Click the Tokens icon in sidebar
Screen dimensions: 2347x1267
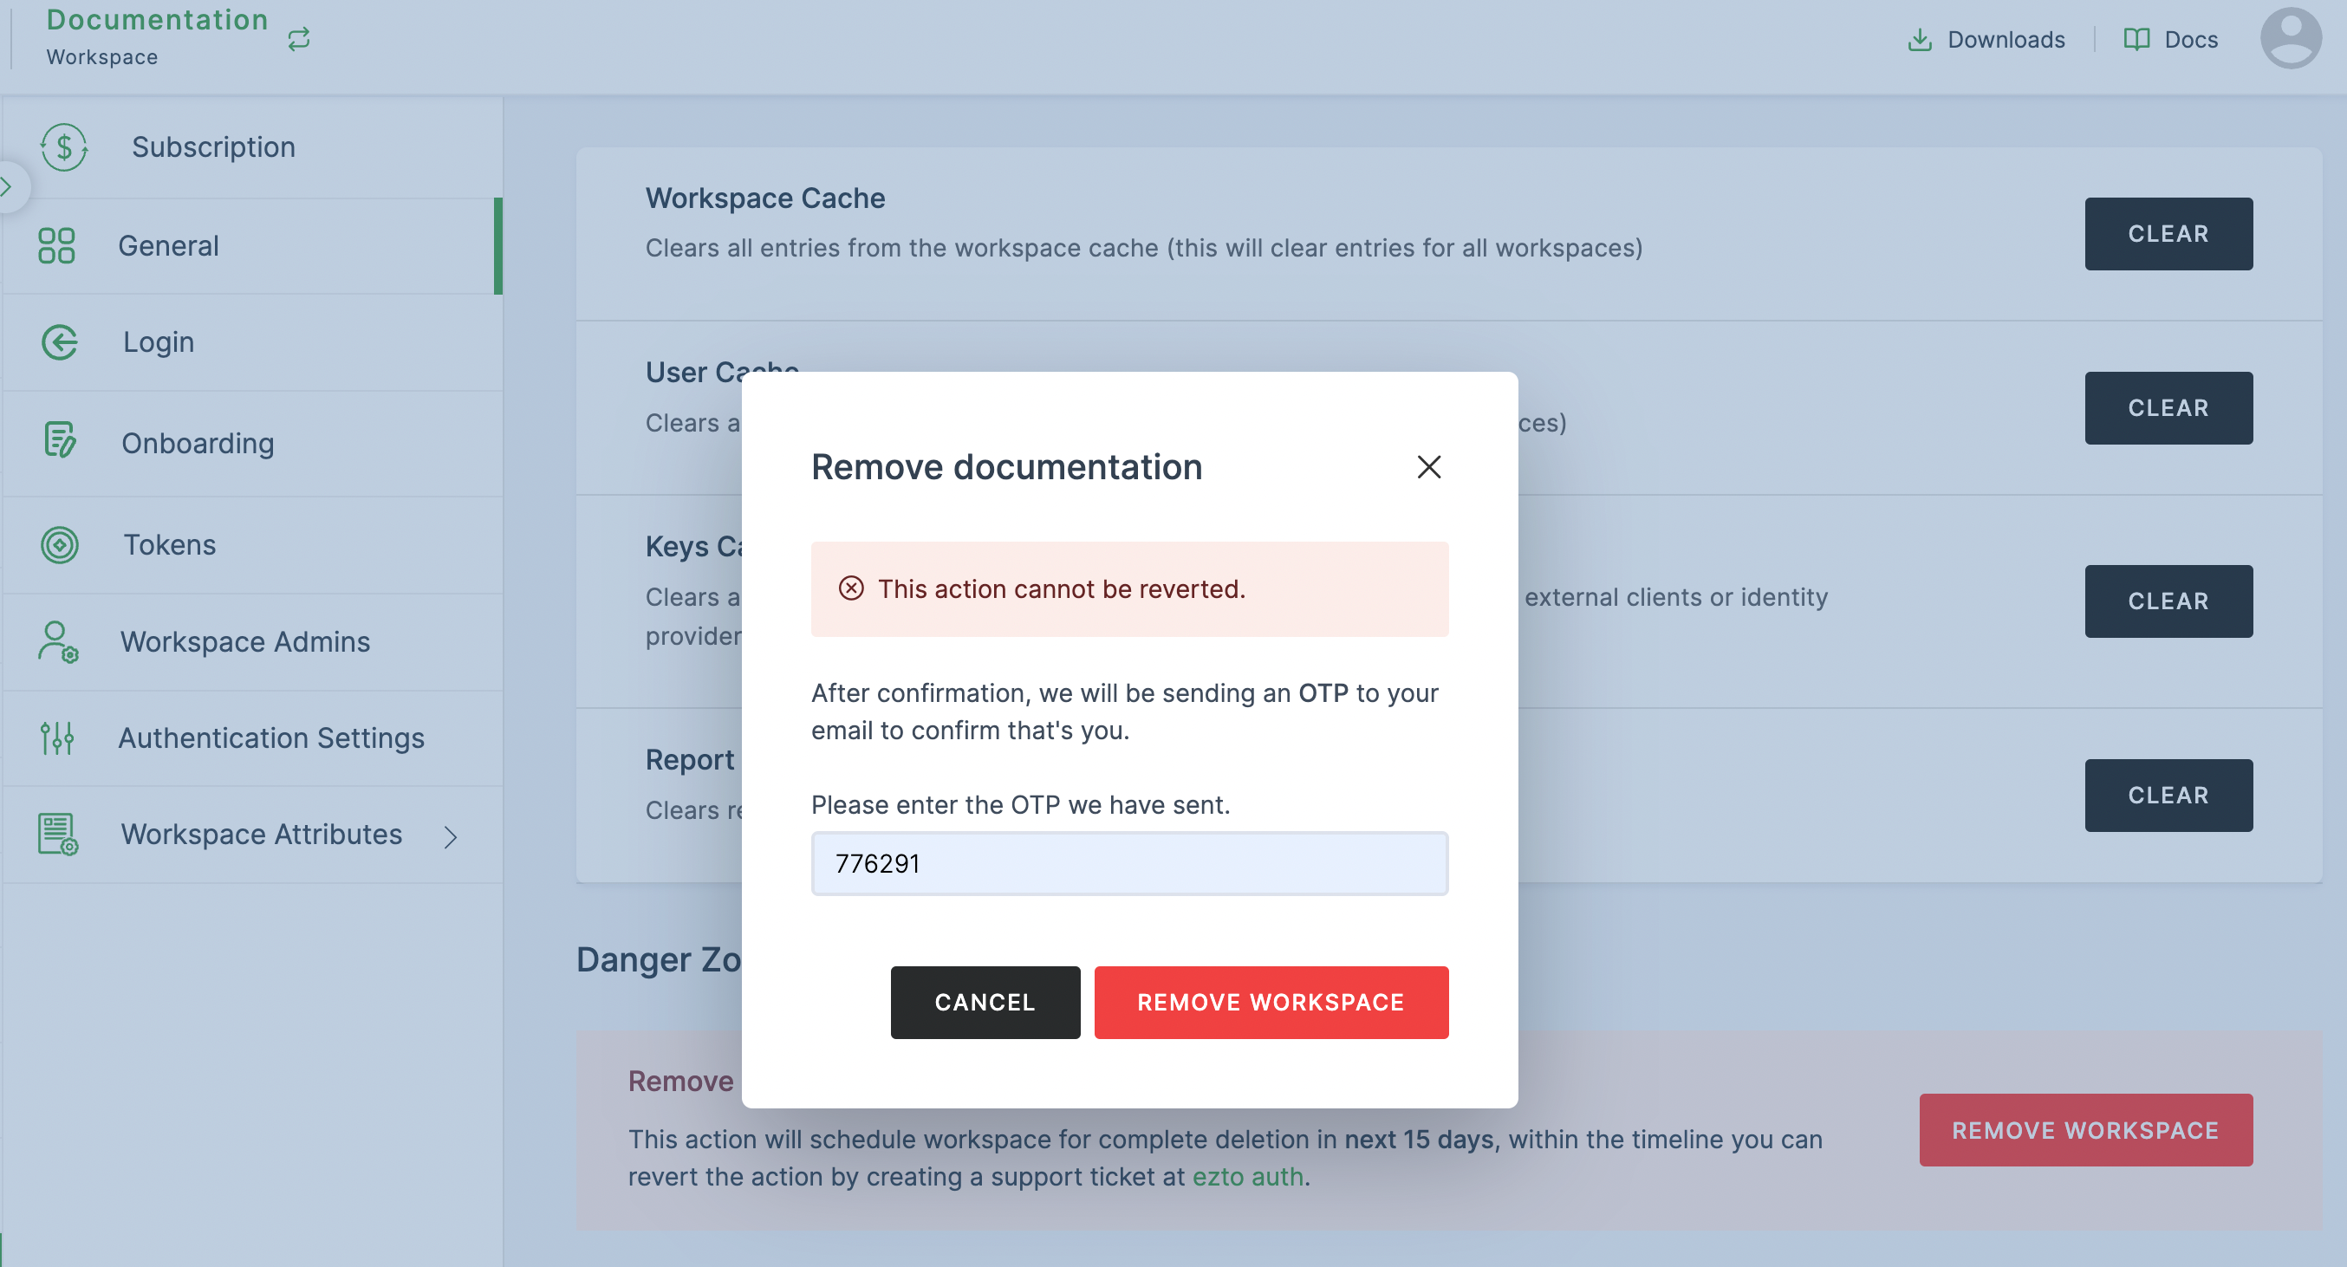[x=58, y=543]
